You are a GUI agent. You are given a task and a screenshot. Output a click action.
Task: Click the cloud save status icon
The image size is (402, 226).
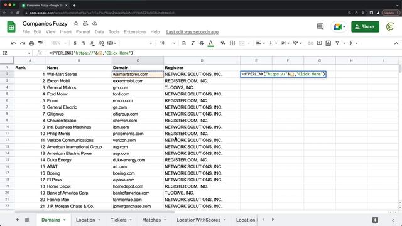pyautogui.click(x=95, y=23)
